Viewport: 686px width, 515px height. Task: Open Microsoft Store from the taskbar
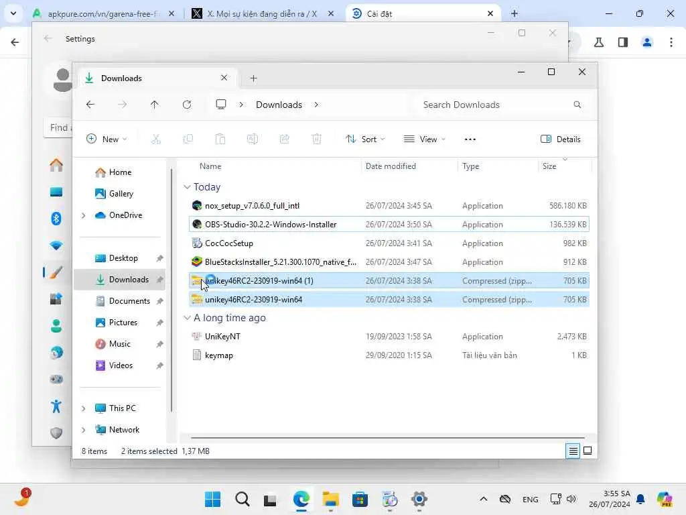click(x=360, y=499)
